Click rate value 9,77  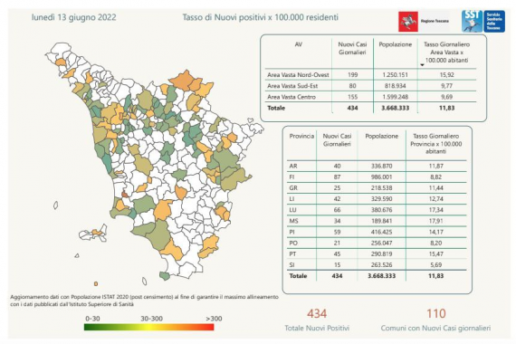click(447, 86)
